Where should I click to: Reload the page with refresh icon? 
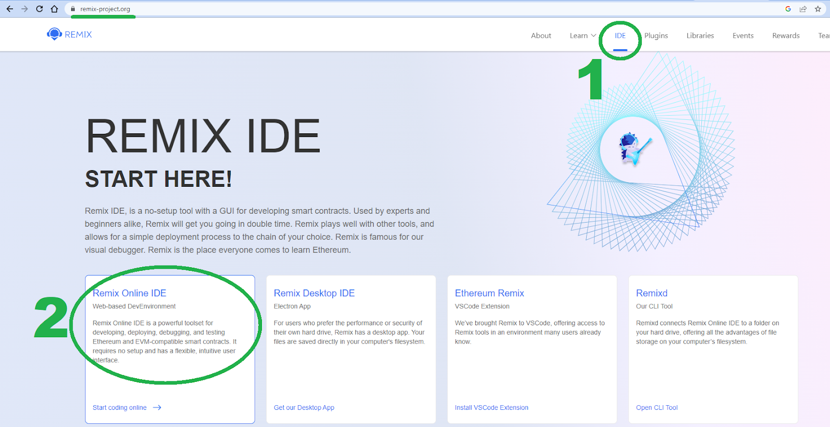[39, 9]
